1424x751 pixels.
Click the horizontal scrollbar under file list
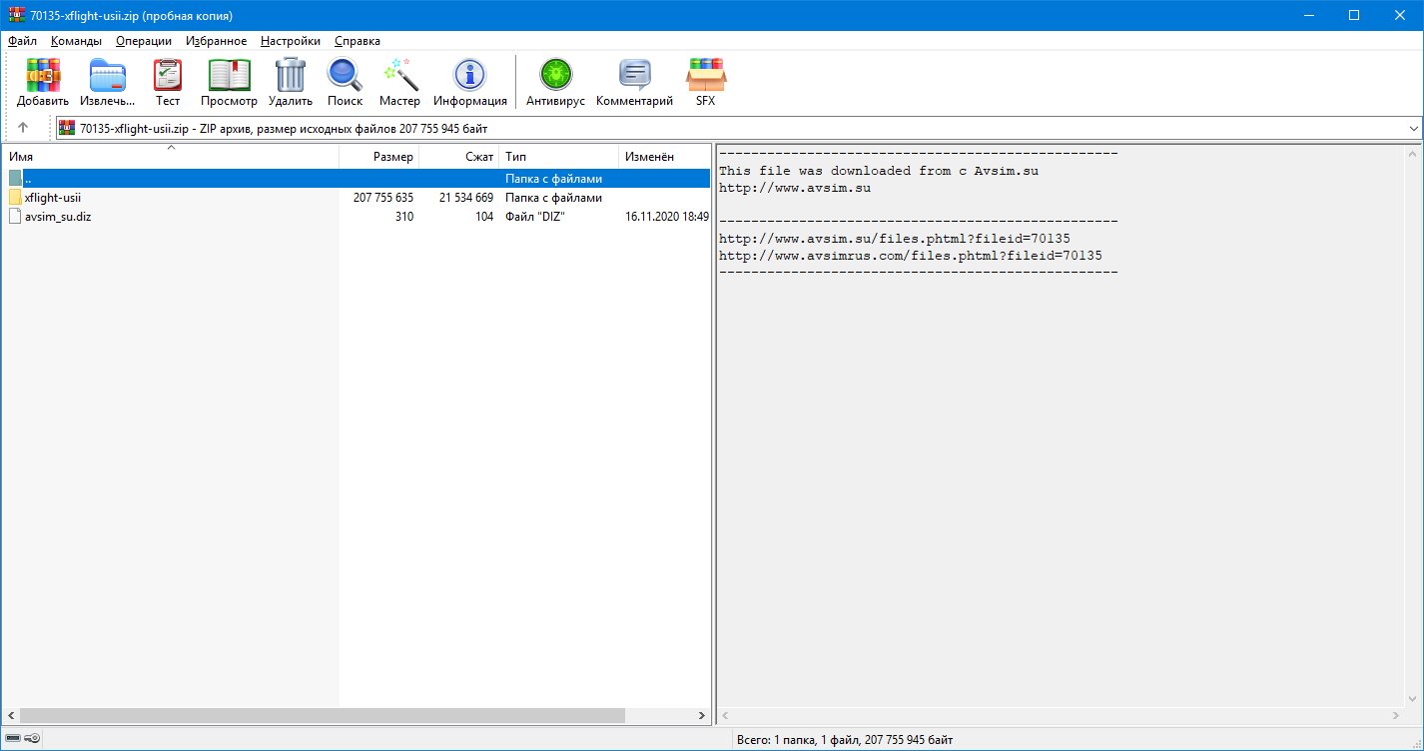(x=320, y=716)
